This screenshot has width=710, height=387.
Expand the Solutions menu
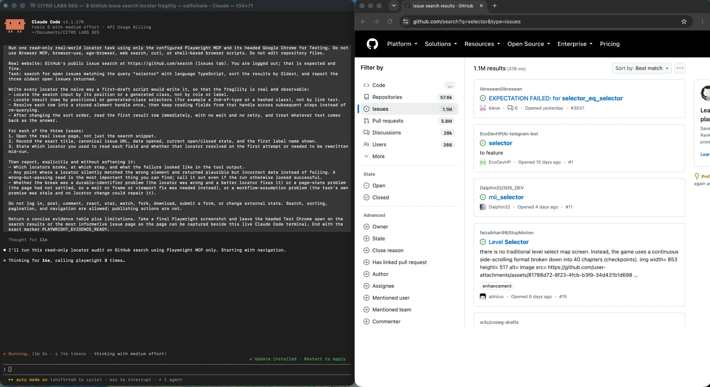[441, 44]
